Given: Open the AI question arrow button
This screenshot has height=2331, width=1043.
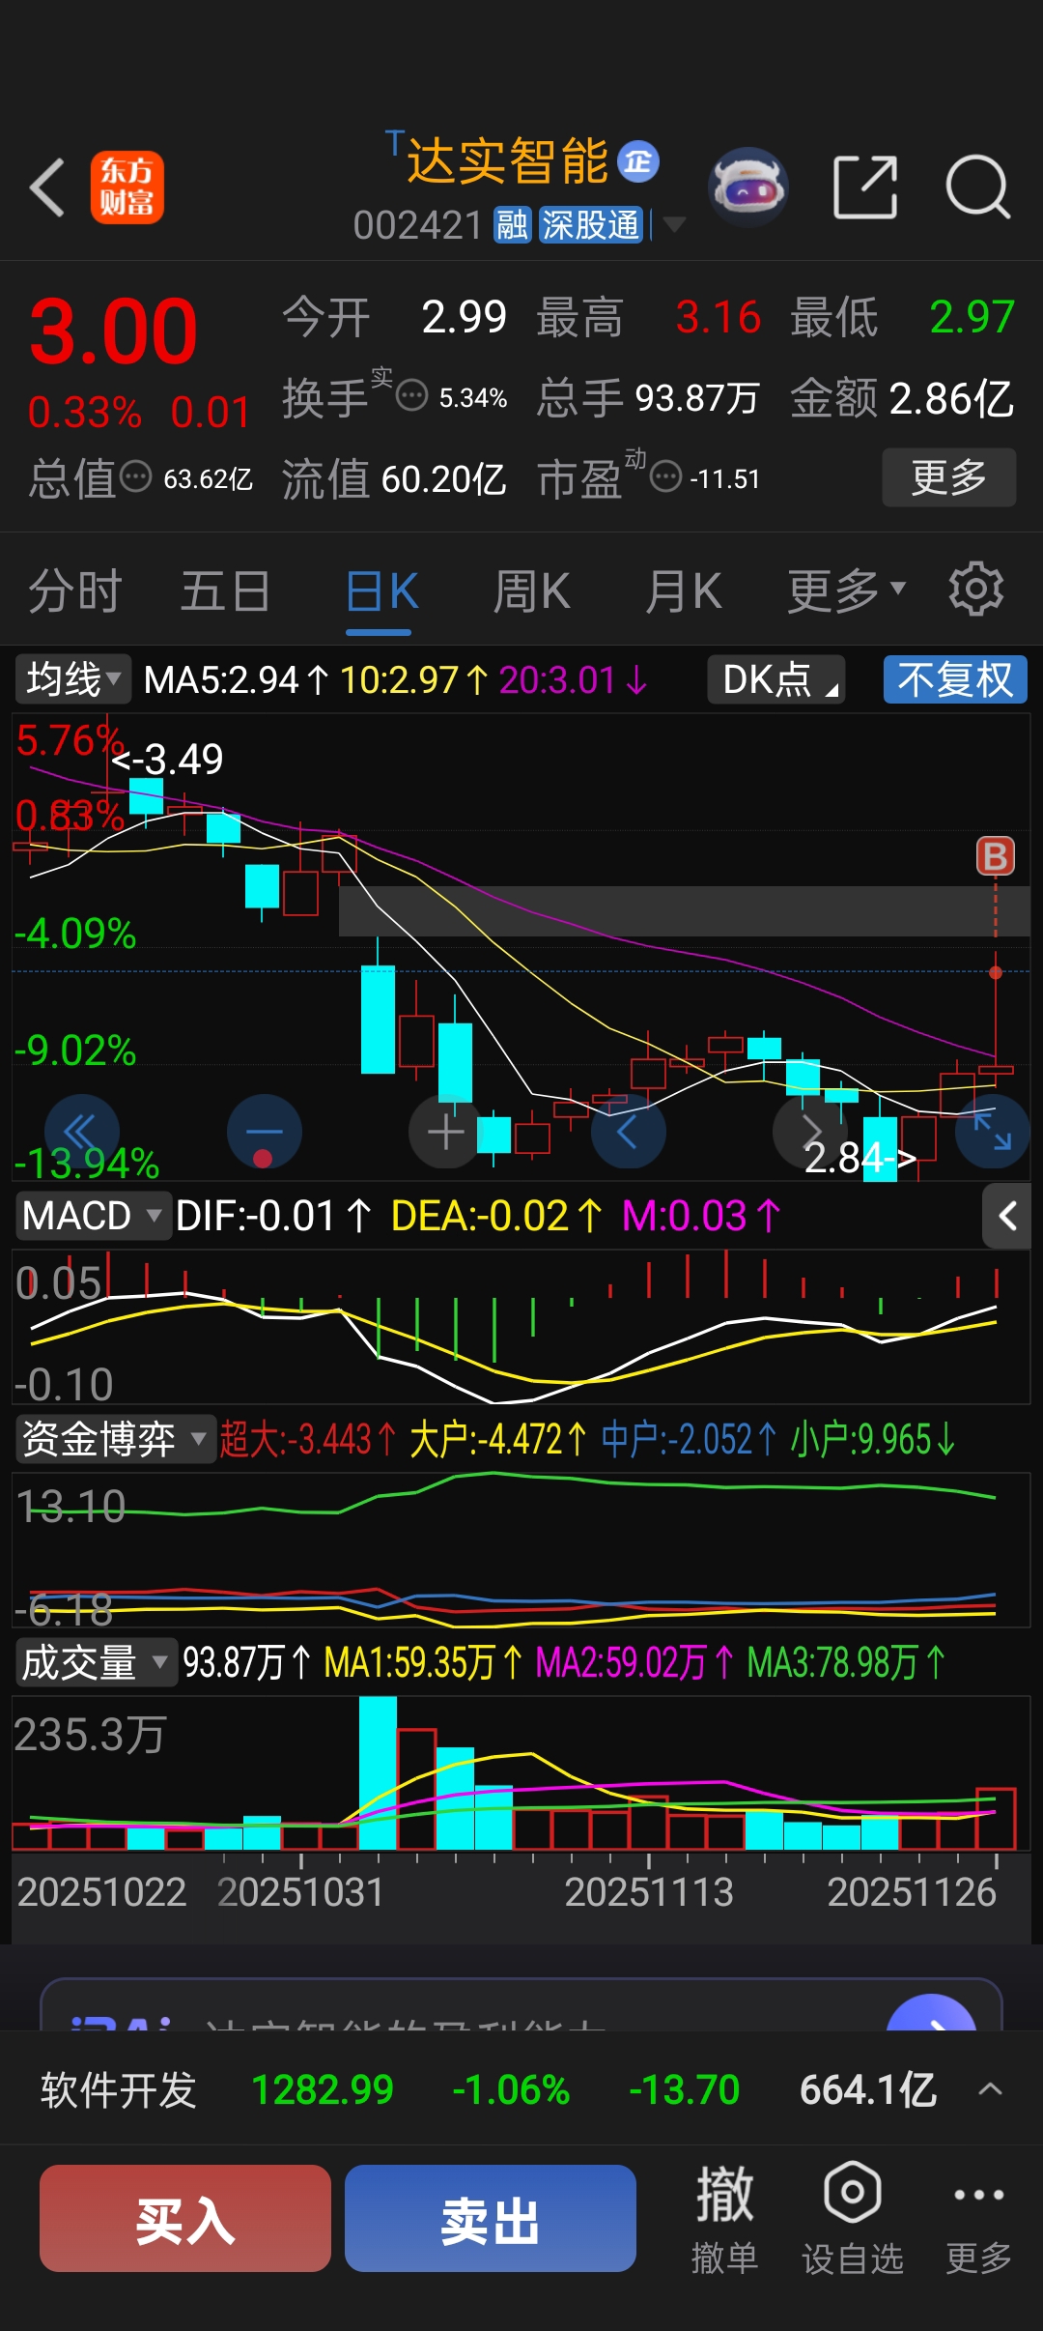Looking at the screenshot, I should [x=931, y=2013].
